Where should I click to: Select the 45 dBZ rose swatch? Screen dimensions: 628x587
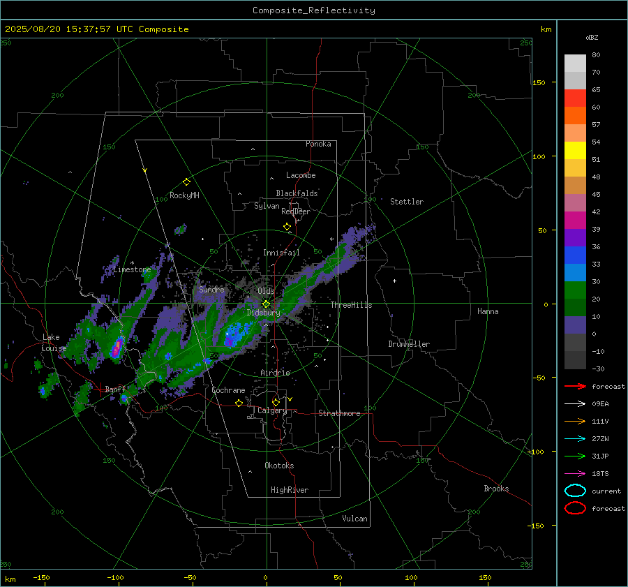[575, 202]
